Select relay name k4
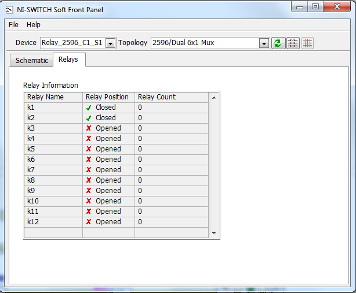356x293 pixels. [x=53, y=139]
